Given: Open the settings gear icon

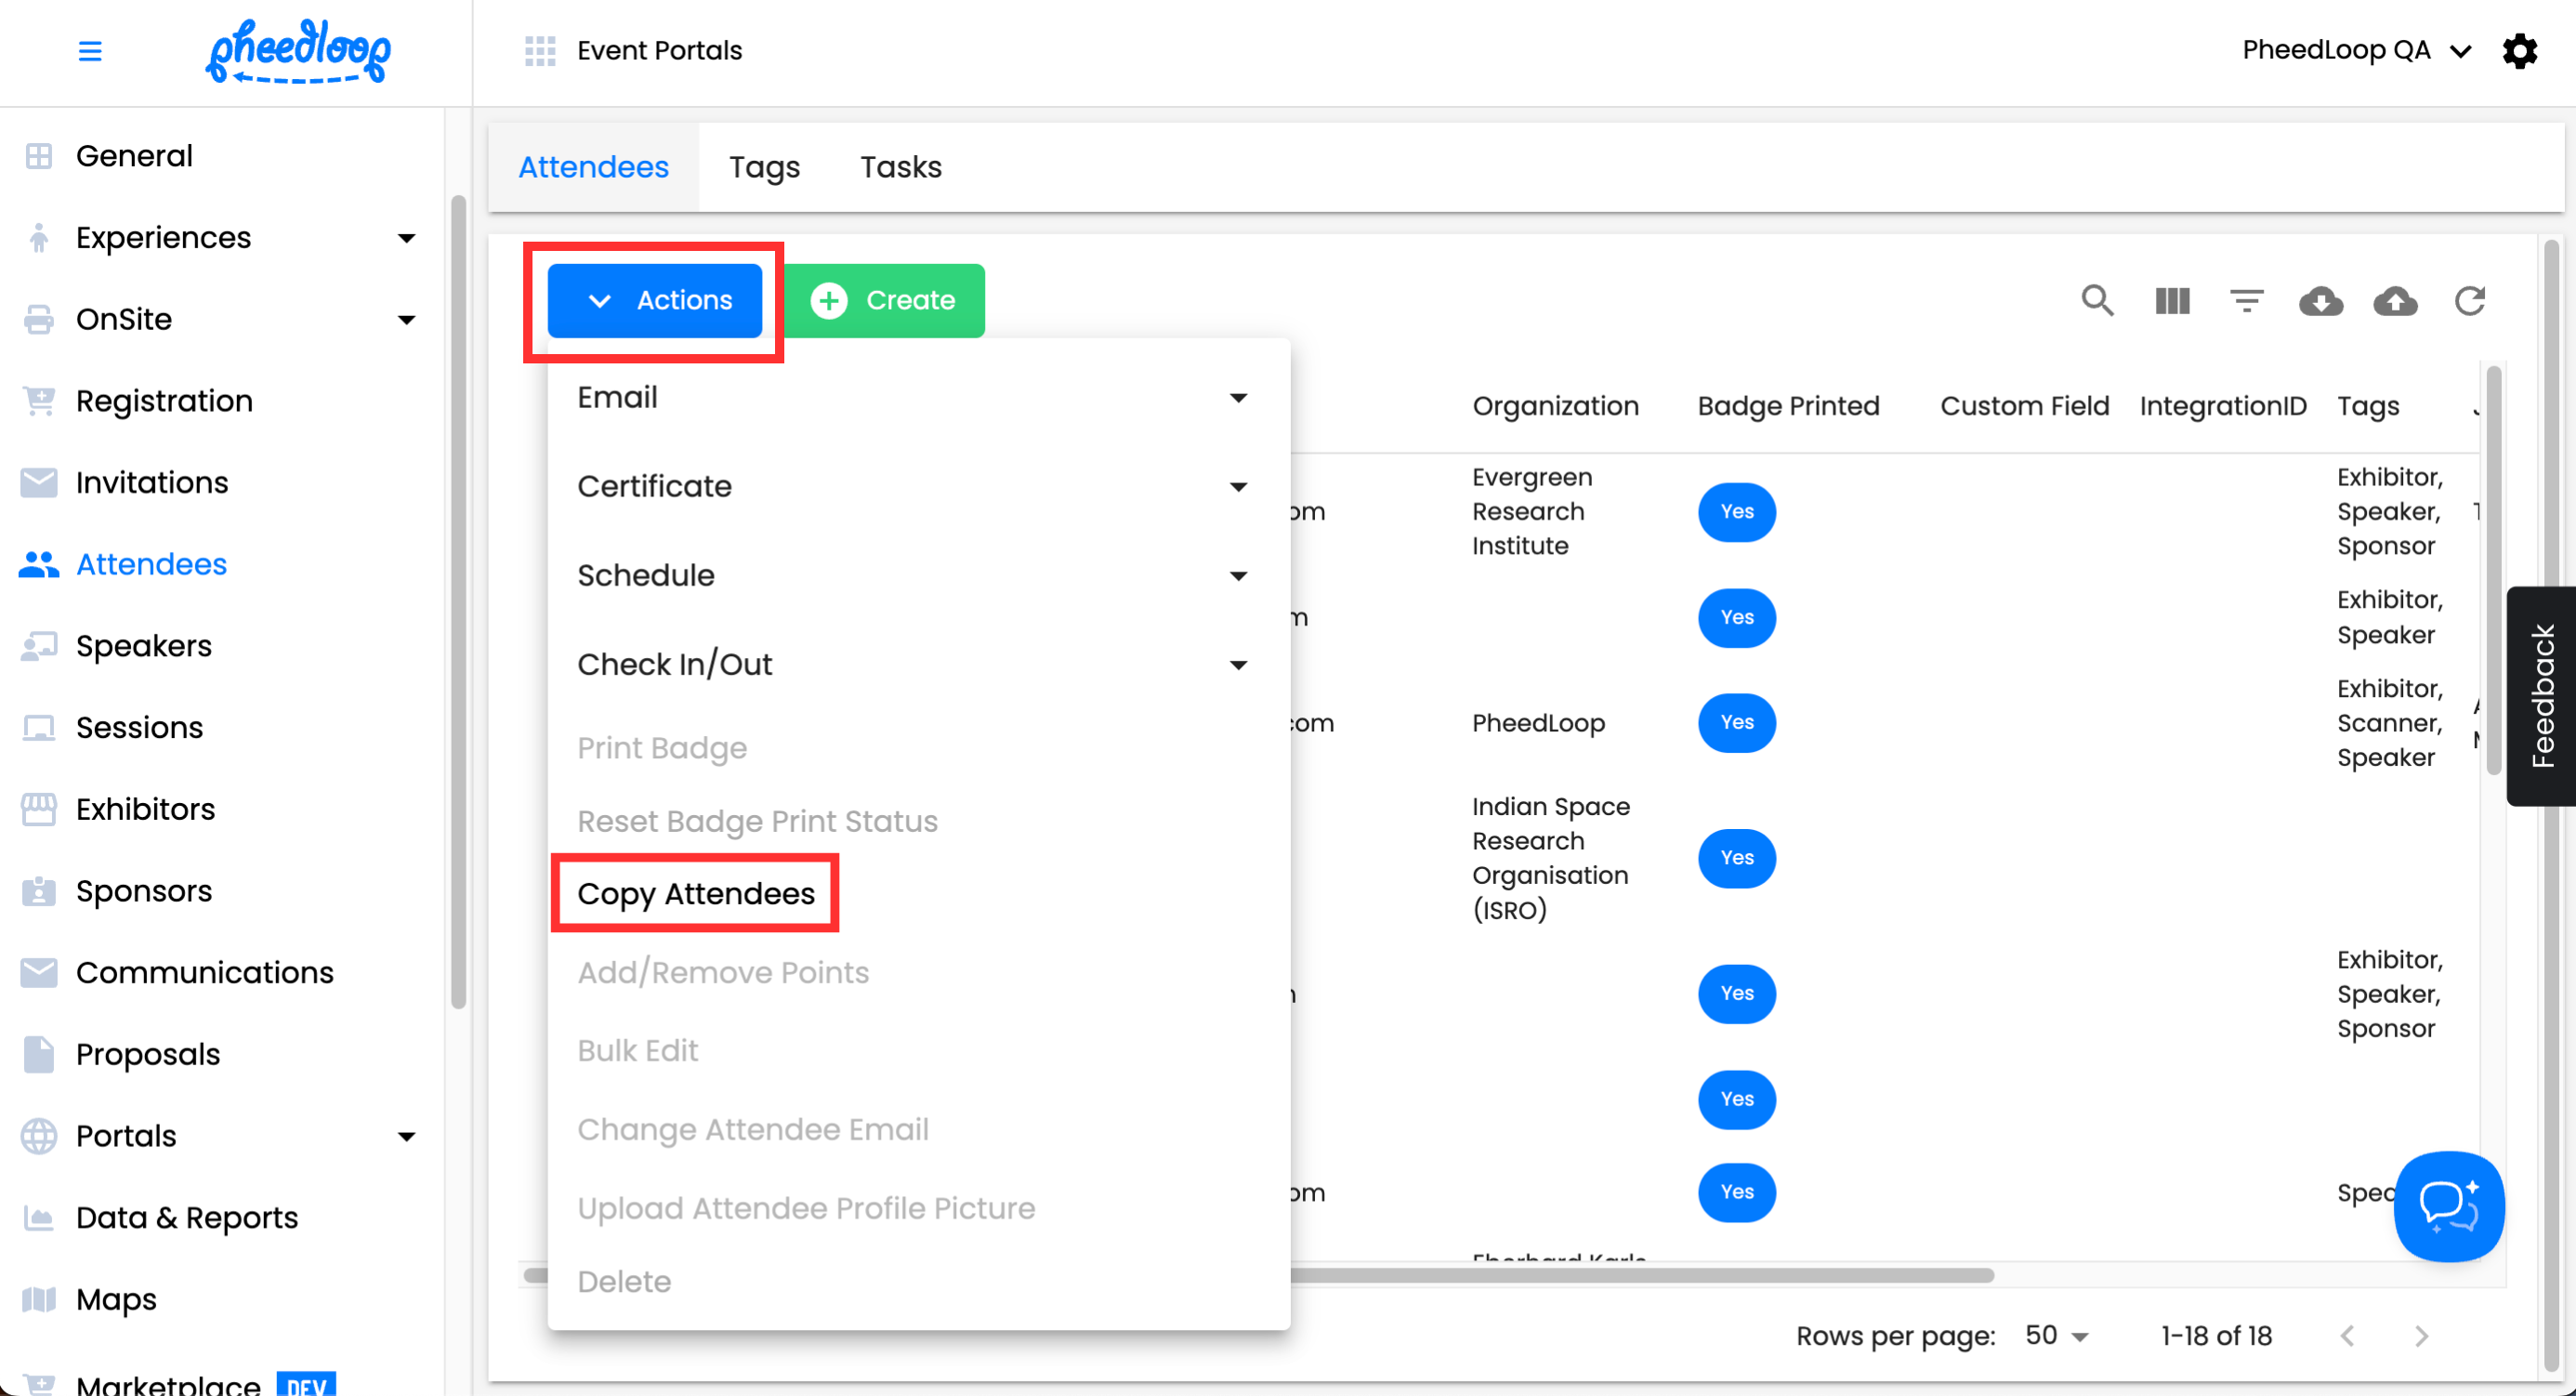Looking at the screenshot, I should 2519,50.
